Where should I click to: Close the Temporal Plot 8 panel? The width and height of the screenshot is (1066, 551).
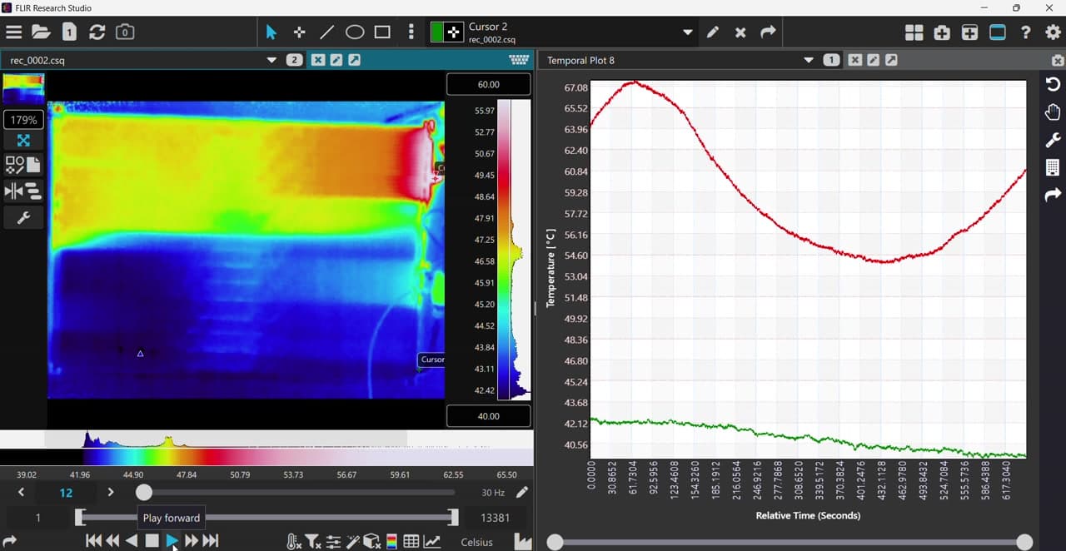[854, 60]
